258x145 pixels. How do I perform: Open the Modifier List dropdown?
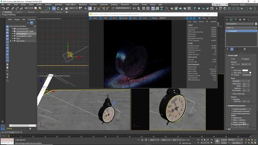pos(241,28)
